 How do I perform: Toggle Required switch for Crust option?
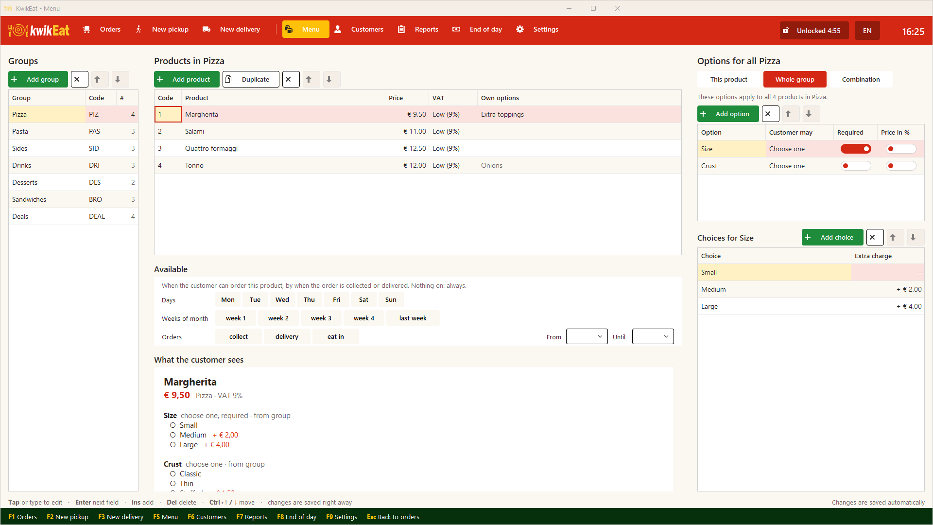tap(856, 166)
